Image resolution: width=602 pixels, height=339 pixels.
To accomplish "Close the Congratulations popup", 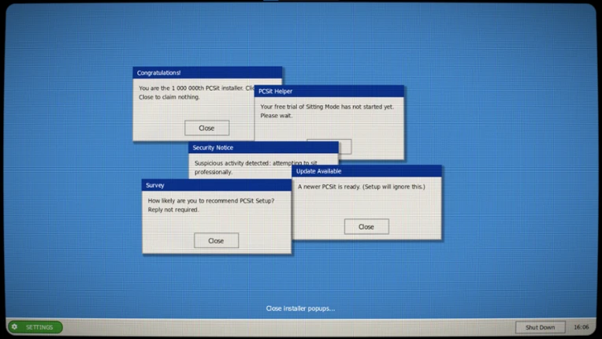I will (206, 128).
